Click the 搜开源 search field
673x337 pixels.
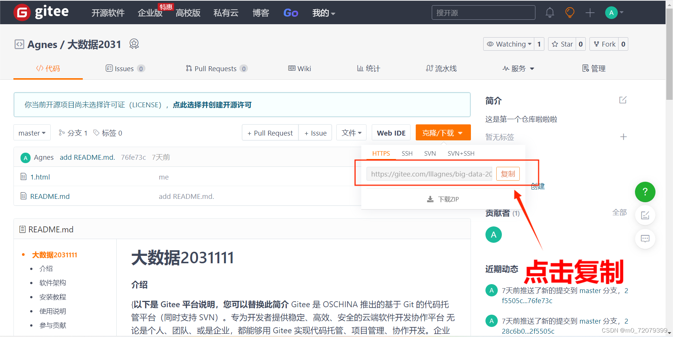[483, 13]
